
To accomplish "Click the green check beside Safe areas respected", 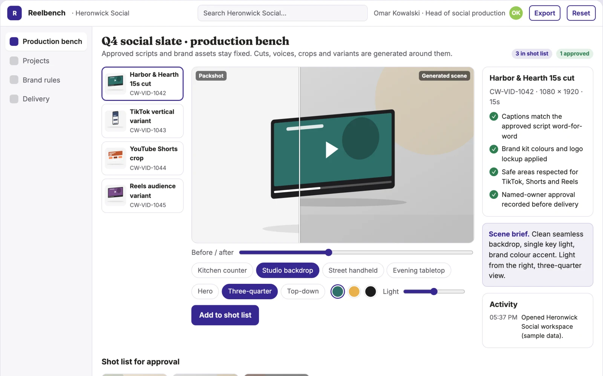I will [494, 172].
